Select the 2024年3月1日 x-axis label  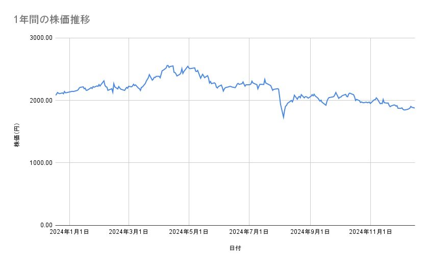click(x=129, y=232)
